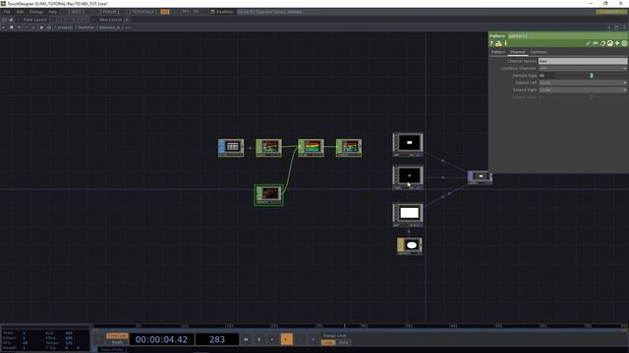Click the Switcher path segment
The image size is (629, 353).
tap(86, 27)
